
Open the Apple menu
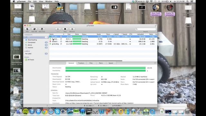(14, 1)
